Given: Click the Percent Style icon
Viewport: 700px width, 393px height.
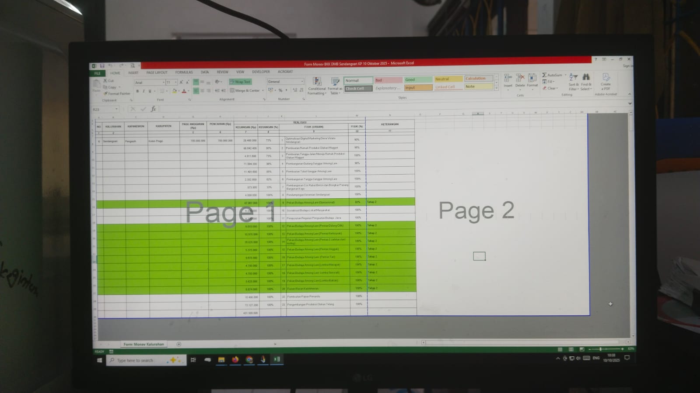Looking at the screenshot, I should tap(280, 90).
